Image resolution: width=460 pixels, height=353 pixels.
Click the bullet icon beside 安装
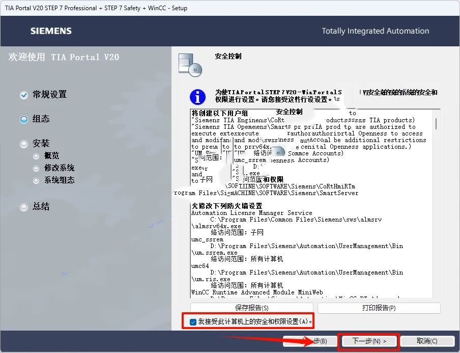coord(23,144)
